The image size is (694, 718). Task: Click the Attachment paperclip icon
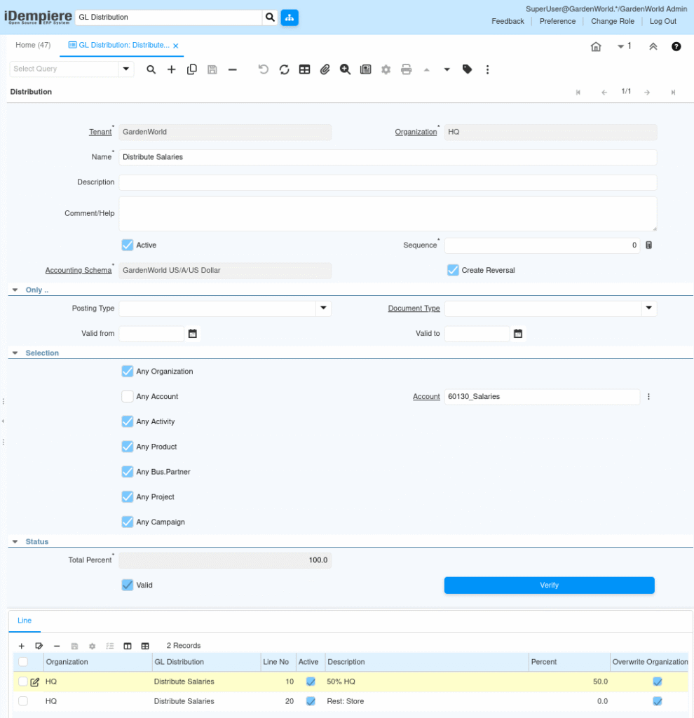point(325,69)
